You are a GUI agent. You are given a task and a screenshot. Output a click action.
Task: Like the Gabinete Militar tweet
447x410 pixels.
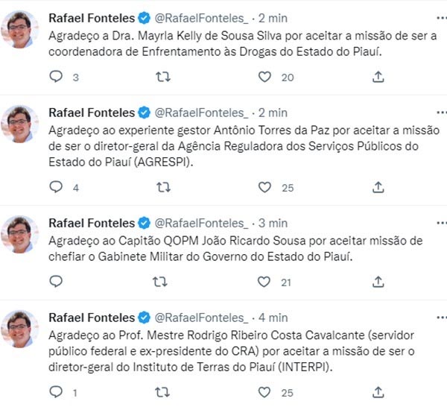click(x=264, y=282)
